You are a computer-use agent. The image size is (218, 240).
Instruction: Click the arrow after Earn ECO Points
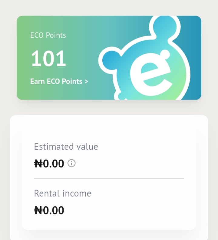(x=86, y=82)
